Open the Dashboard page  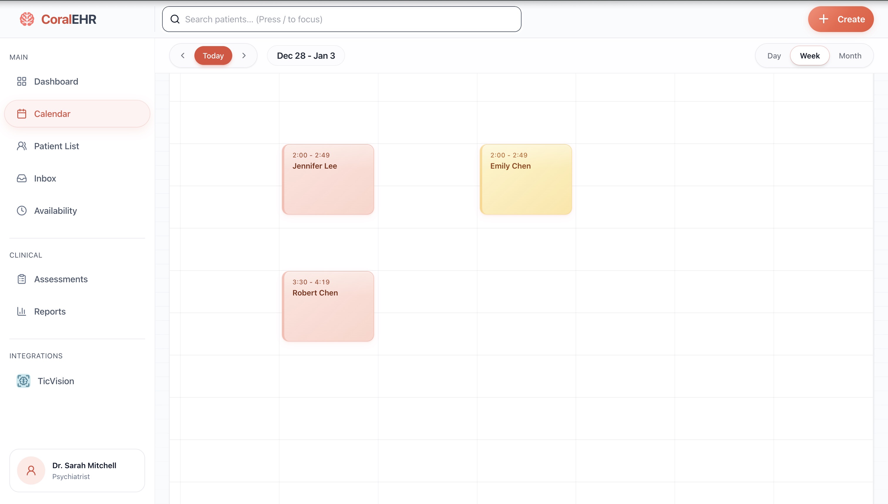(77, 81)
